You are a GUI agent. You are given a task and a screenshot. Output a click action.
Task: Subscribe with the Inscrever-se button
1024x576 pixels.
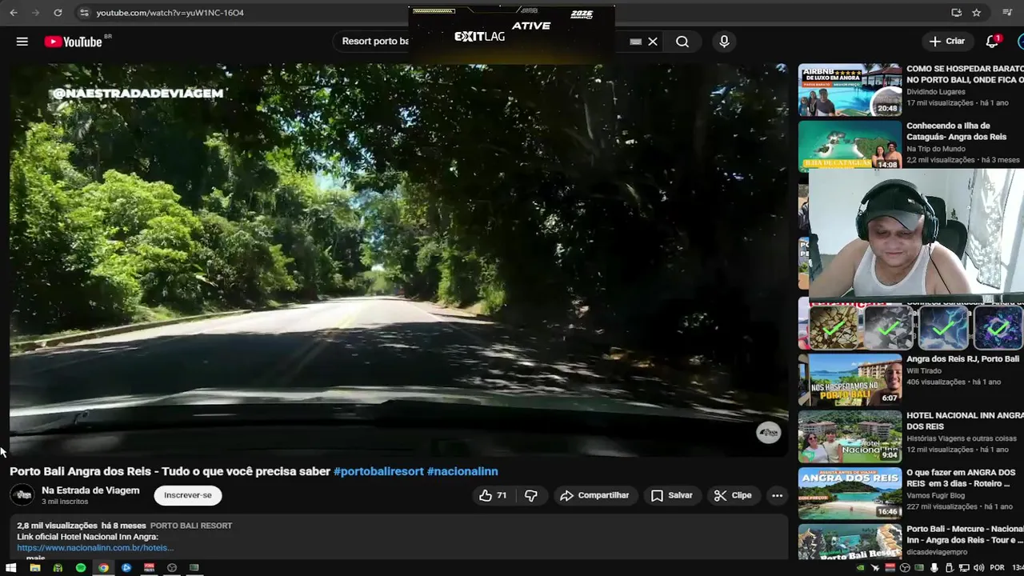pos(188,495)
